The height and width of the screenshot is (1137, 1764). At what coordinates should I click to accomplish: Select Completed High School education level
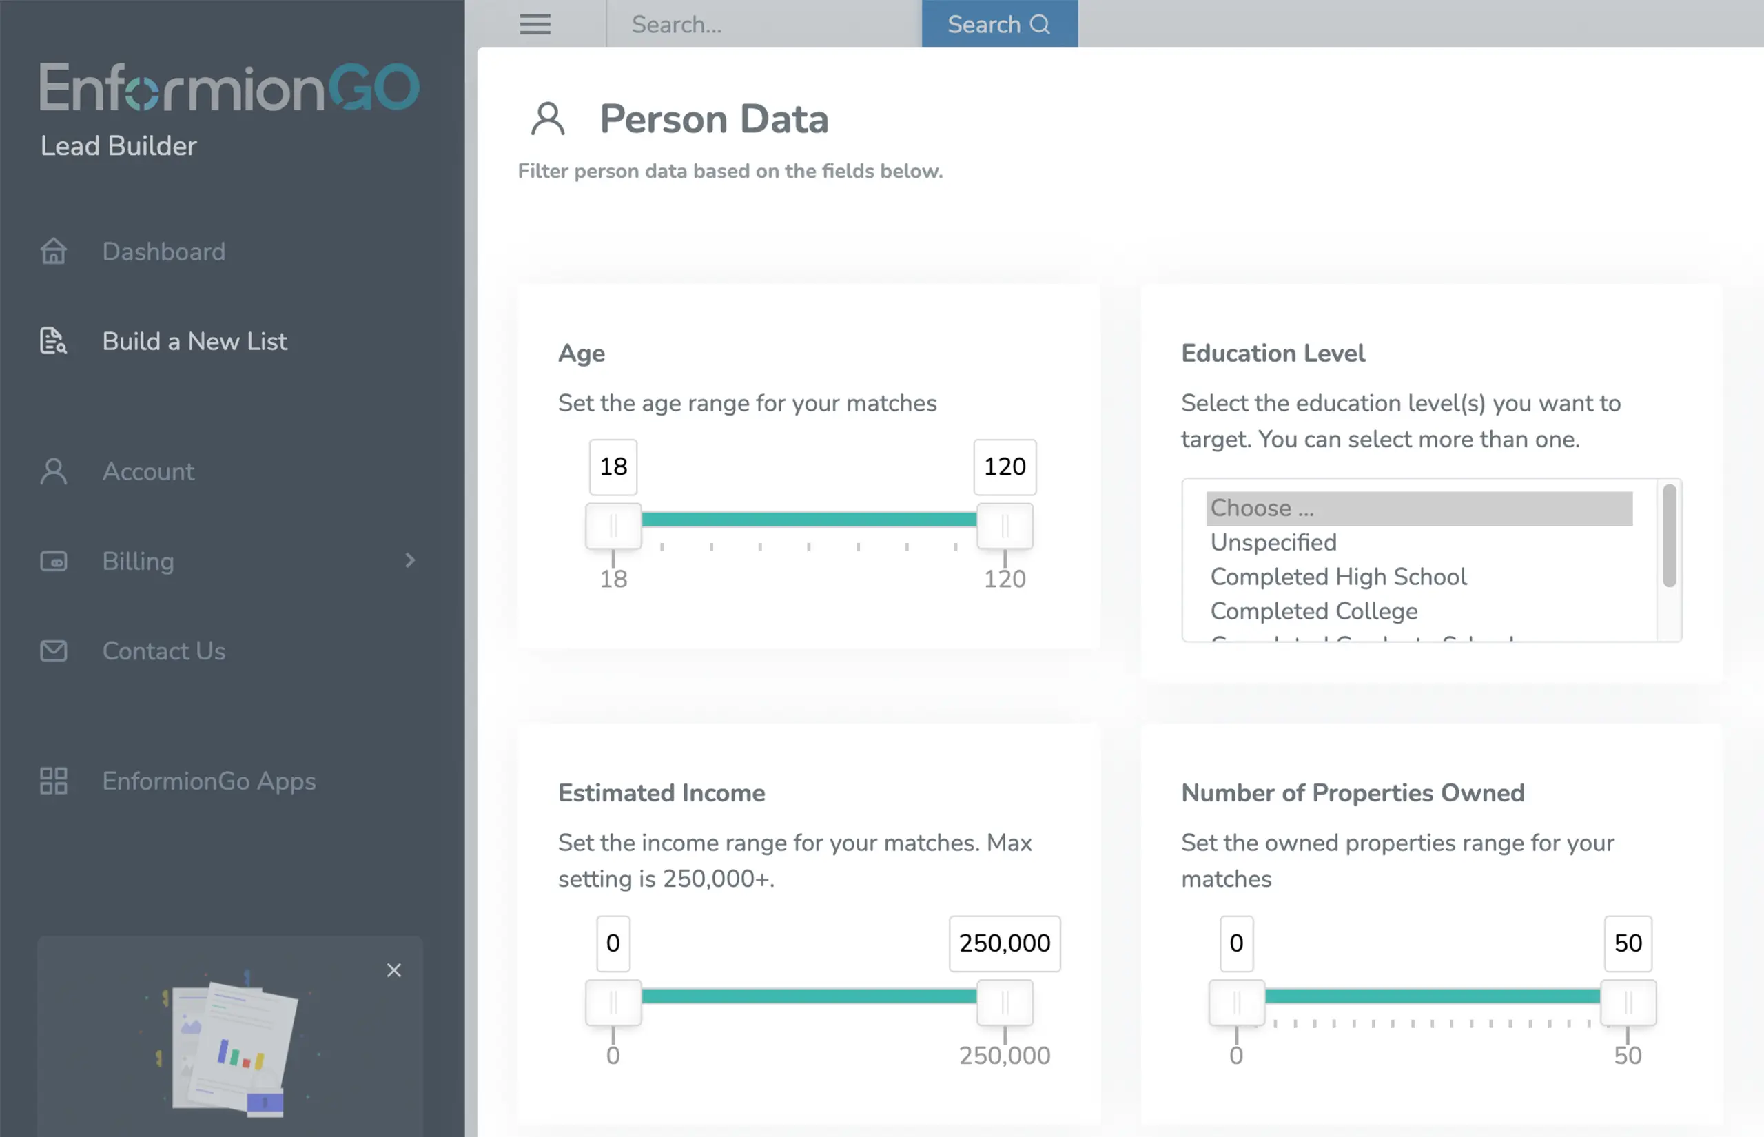tap(1337, 577)
